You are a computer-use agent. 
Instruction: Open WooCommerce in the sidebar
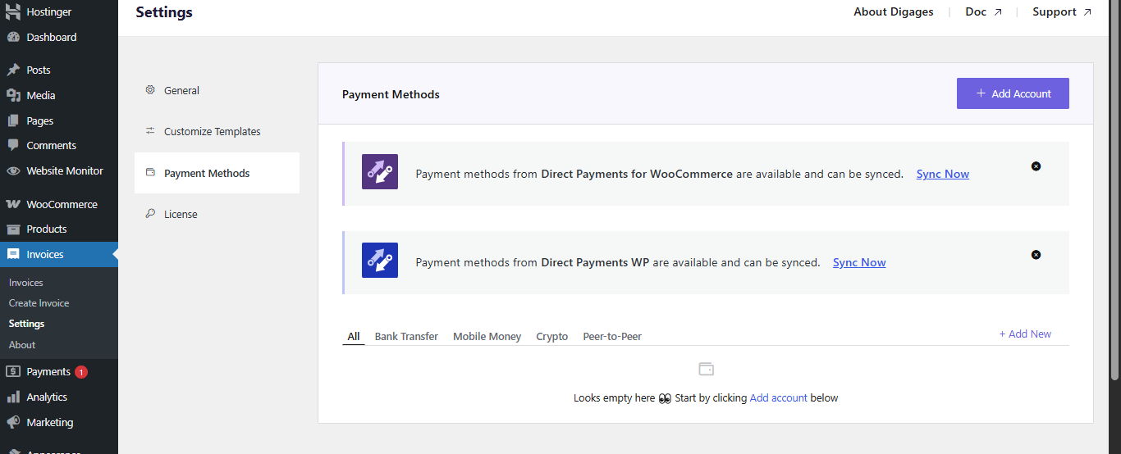[59, 204]
